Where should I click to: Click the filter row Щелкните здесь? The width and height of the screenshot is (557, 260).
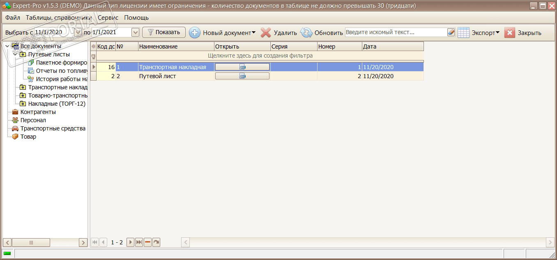[x=260, y=56]
